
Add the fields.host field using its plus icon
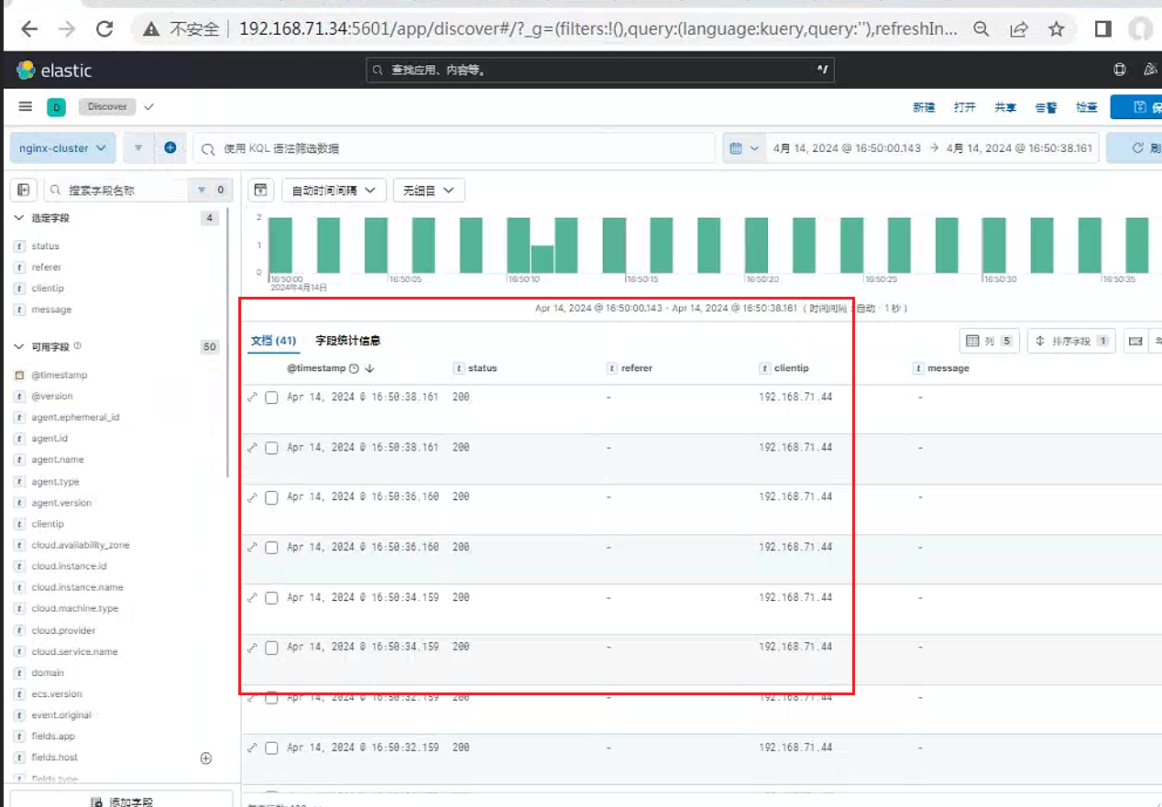click(206, 758)
